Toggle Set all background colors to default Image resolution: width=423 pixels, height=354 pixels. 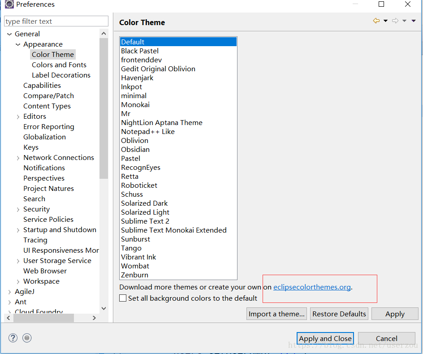pos(123,298)
